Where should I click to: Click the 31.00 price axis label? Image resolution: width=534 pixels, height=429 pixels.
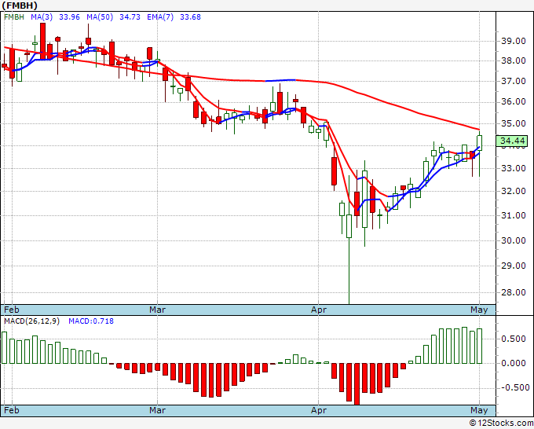click(514, 215)
